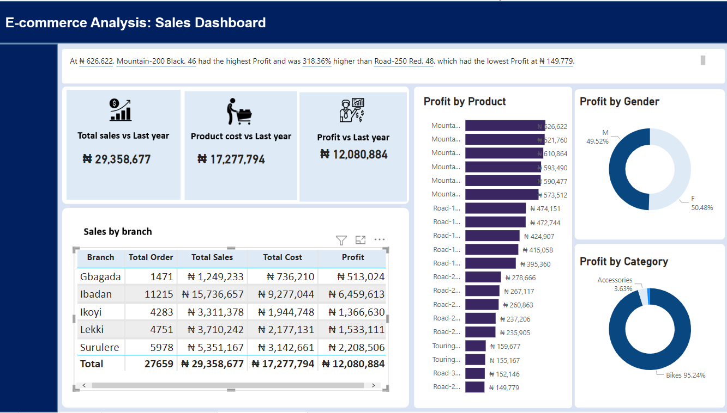727x413 pixels.
Task: Click the smart narrative scrollbar thumb
Action: (x=703, y=60)
